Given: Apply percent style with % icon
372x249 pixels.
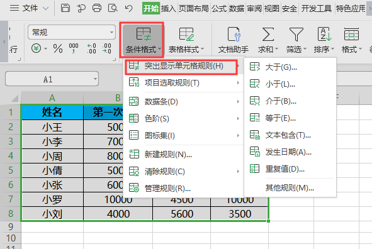Looking at the screenshot, I should pos(58,48).
